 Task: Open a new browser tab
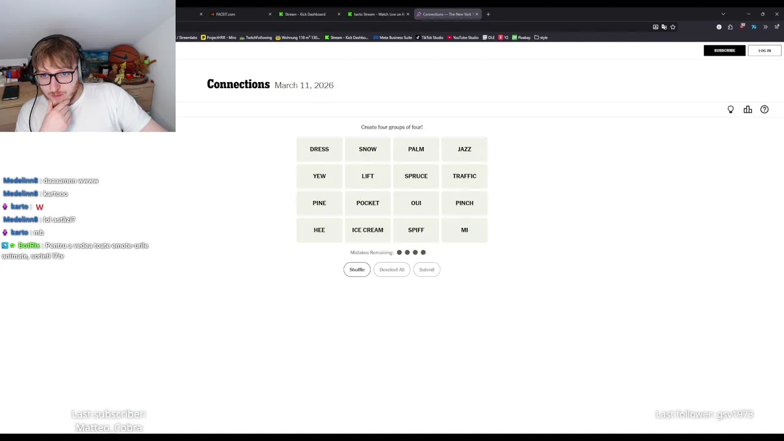pos(488,14)
